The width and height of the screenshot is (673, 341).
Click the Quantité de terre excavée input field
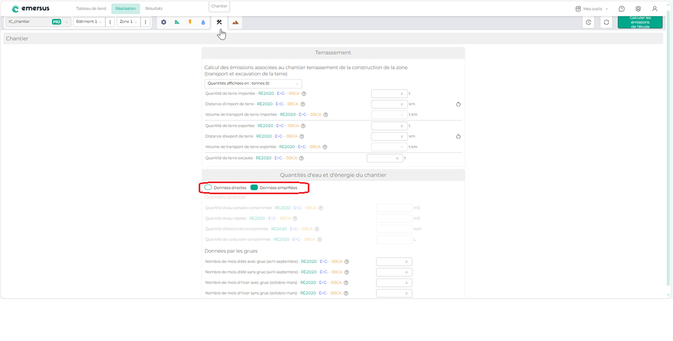point(385,158)
